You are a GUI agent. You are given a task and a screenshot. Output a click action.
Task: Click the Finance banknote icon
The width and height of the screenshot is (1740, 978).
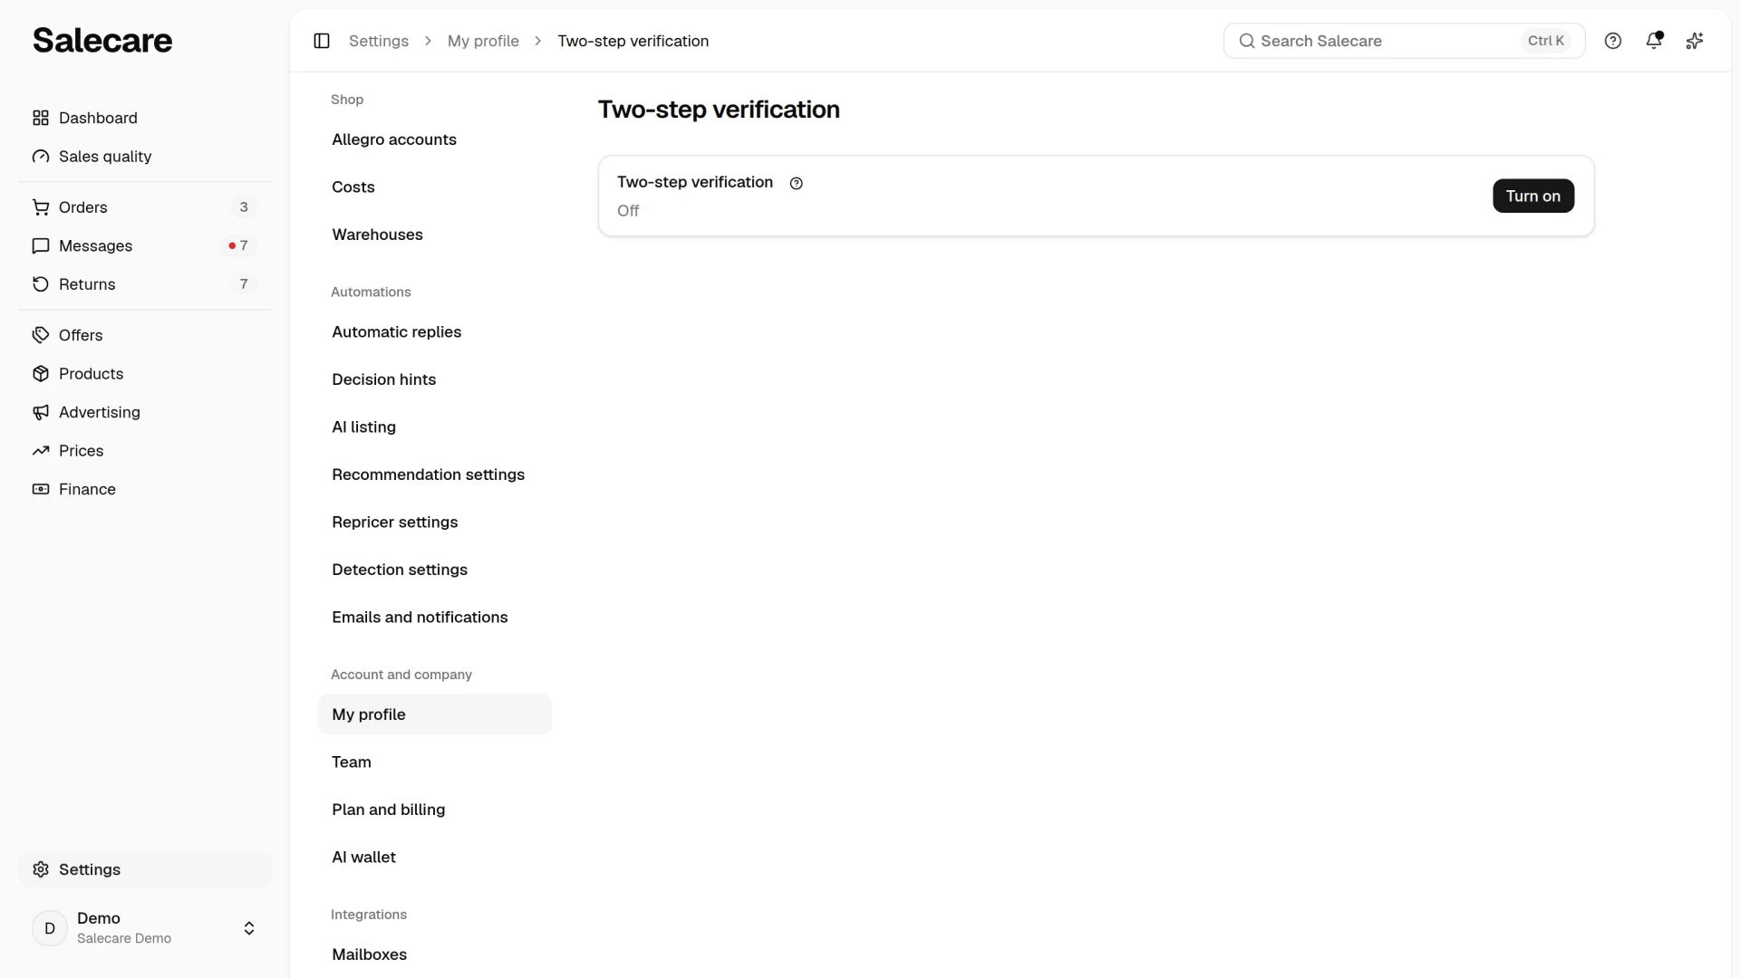click(41, 489)
